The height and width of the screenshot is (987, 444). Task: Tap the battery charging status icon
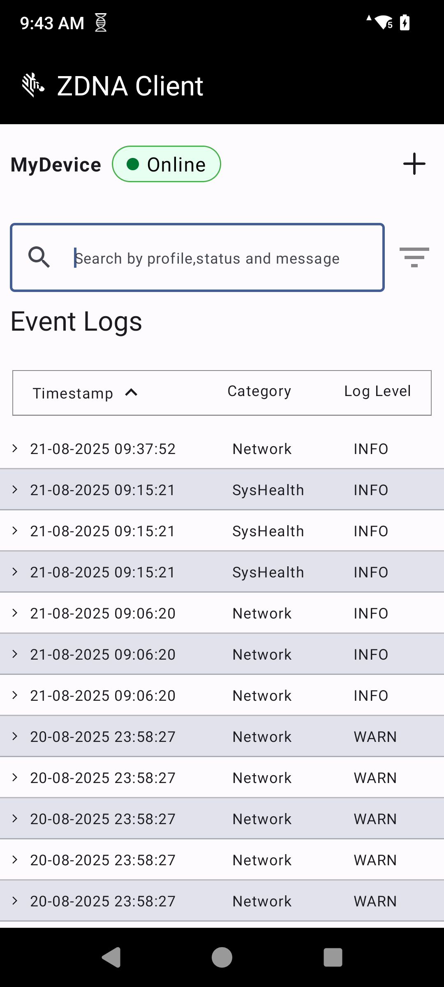click(405, 23)
